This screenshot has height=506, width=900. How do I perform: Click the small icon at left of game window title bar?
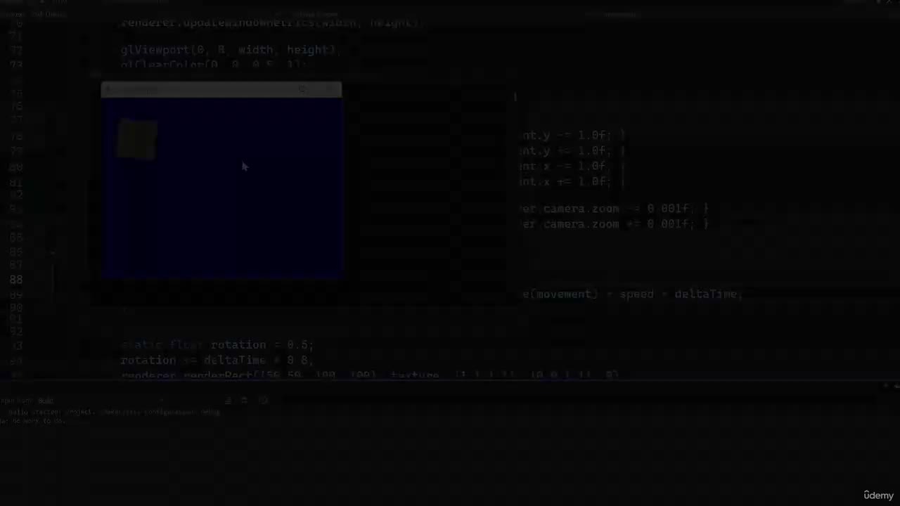[108, 89]
